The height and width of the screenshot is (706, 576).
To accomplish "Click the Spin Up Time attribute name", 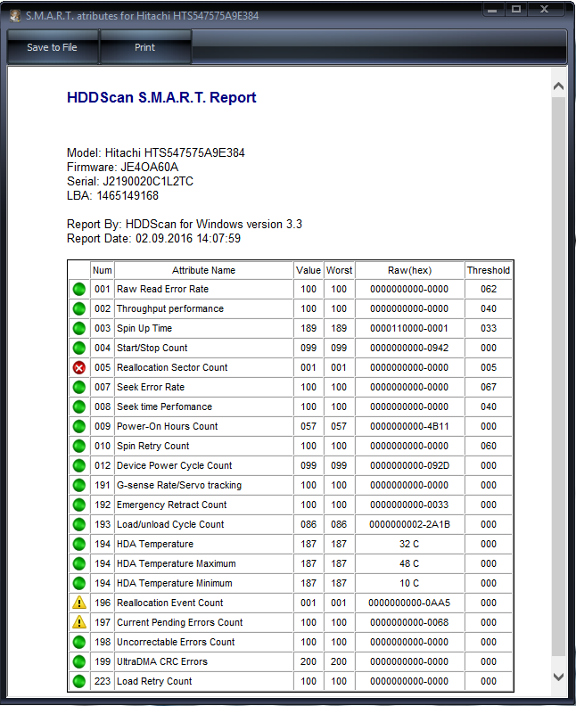I will click(144, 328).
